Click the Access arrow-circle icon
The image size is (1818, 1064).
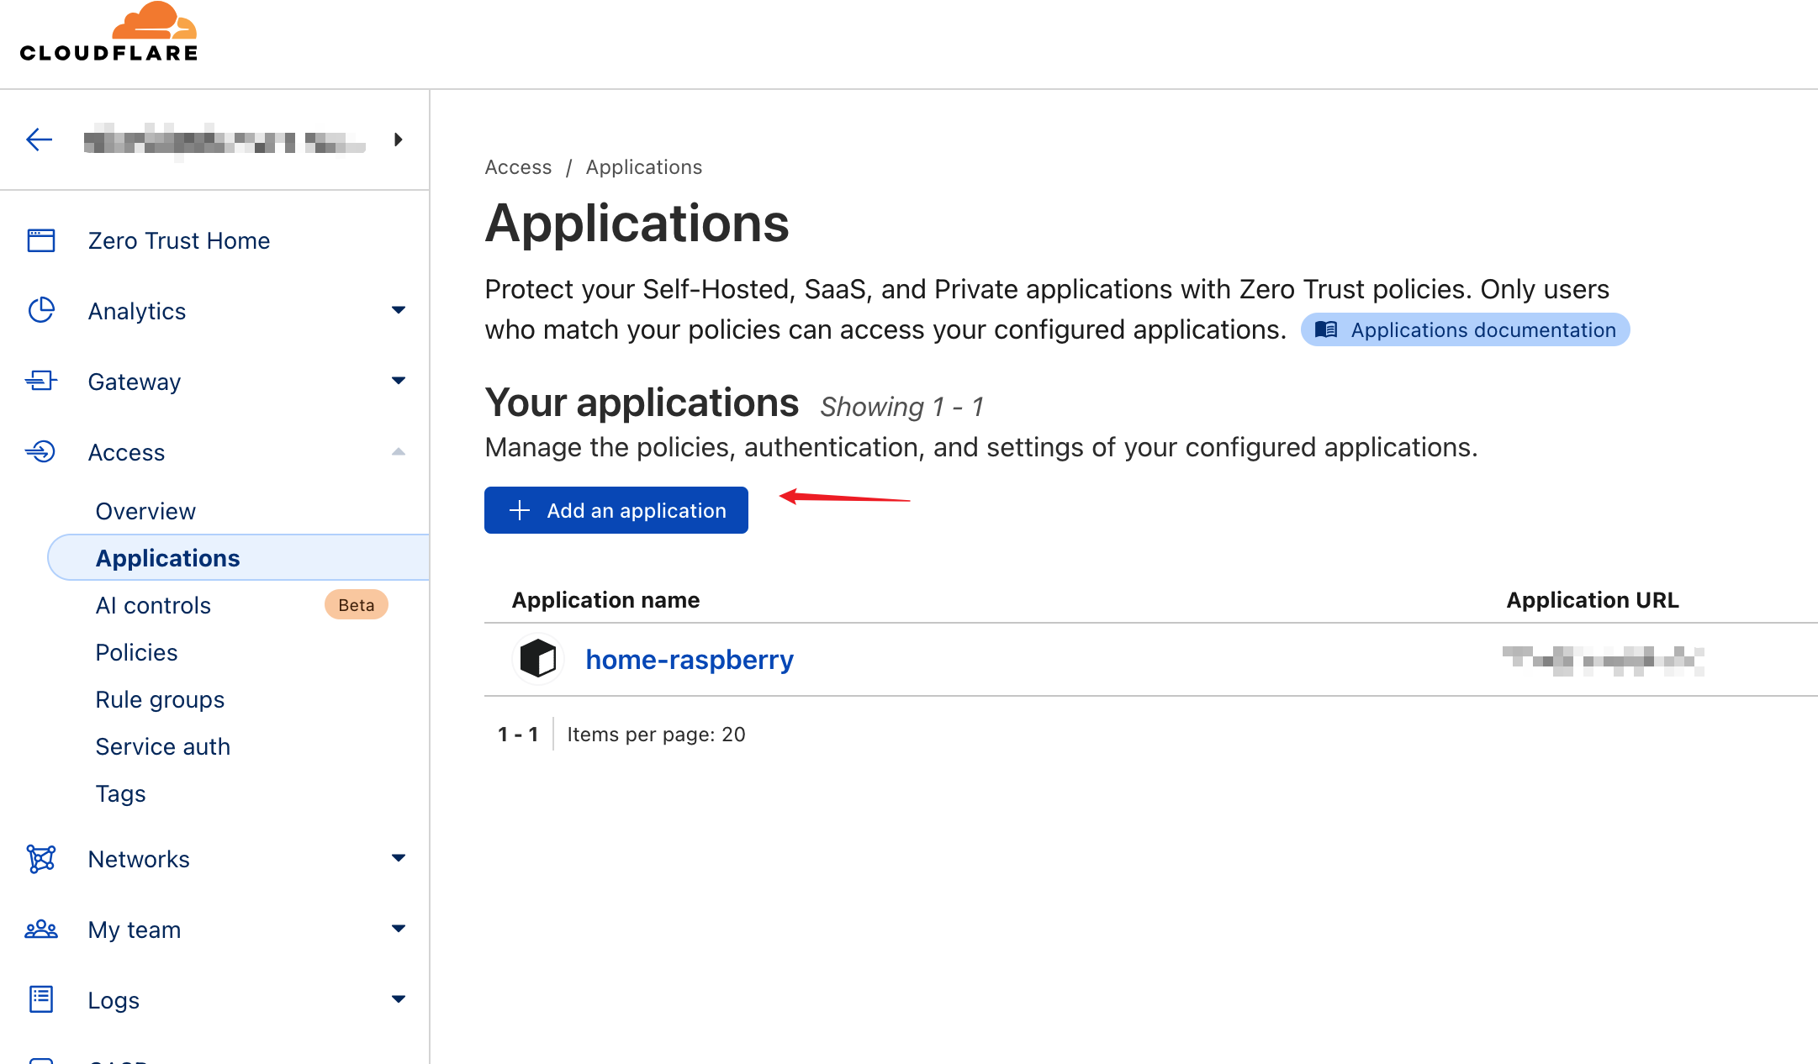tap(40, 451)
